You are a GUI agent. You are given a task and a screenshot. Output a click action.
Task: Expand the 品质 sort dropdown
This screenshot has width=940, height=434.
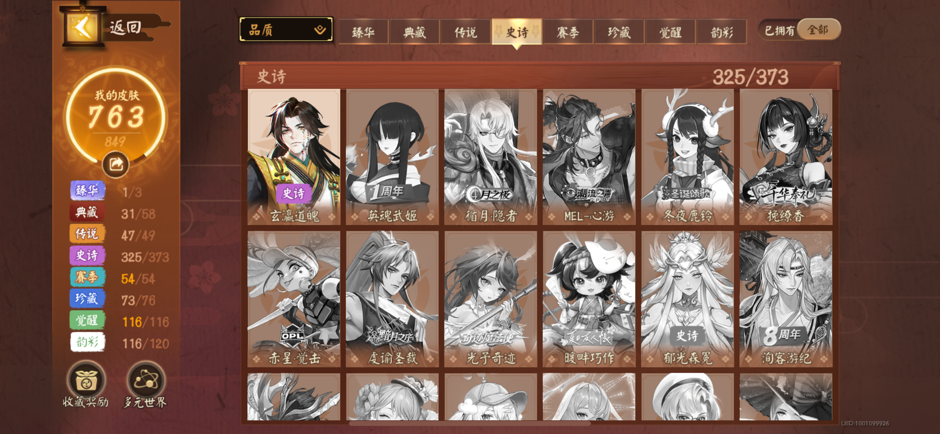(286, 29)
